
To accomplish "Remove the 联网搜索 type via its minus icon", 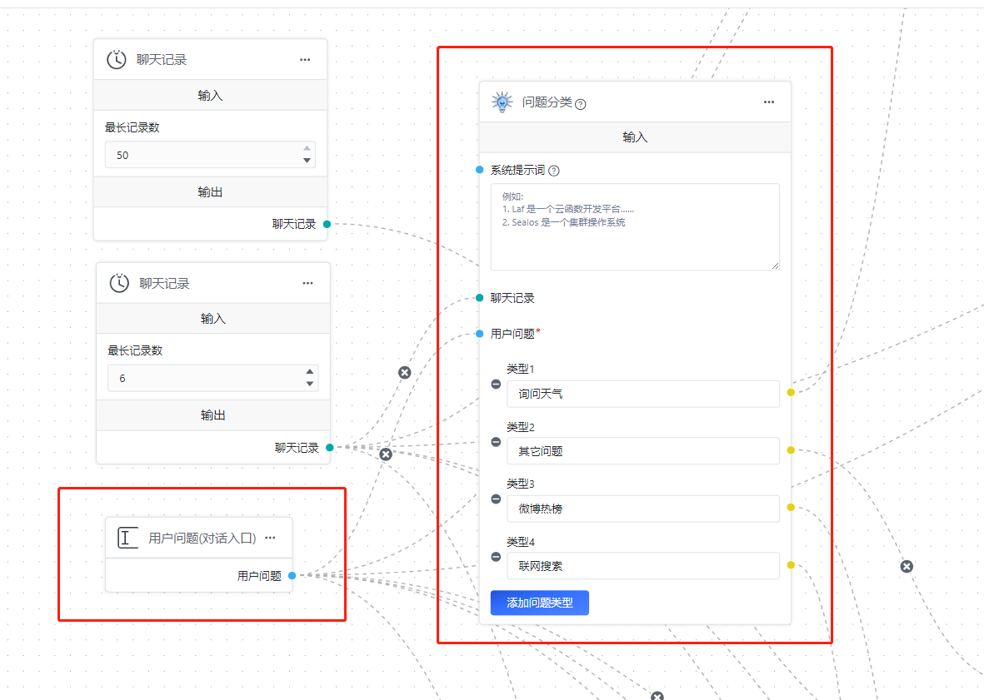I will click(496, 557).
